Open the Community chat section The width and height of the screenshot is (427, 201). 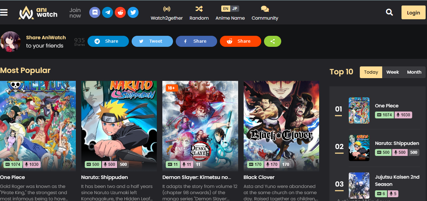(265, 12)
